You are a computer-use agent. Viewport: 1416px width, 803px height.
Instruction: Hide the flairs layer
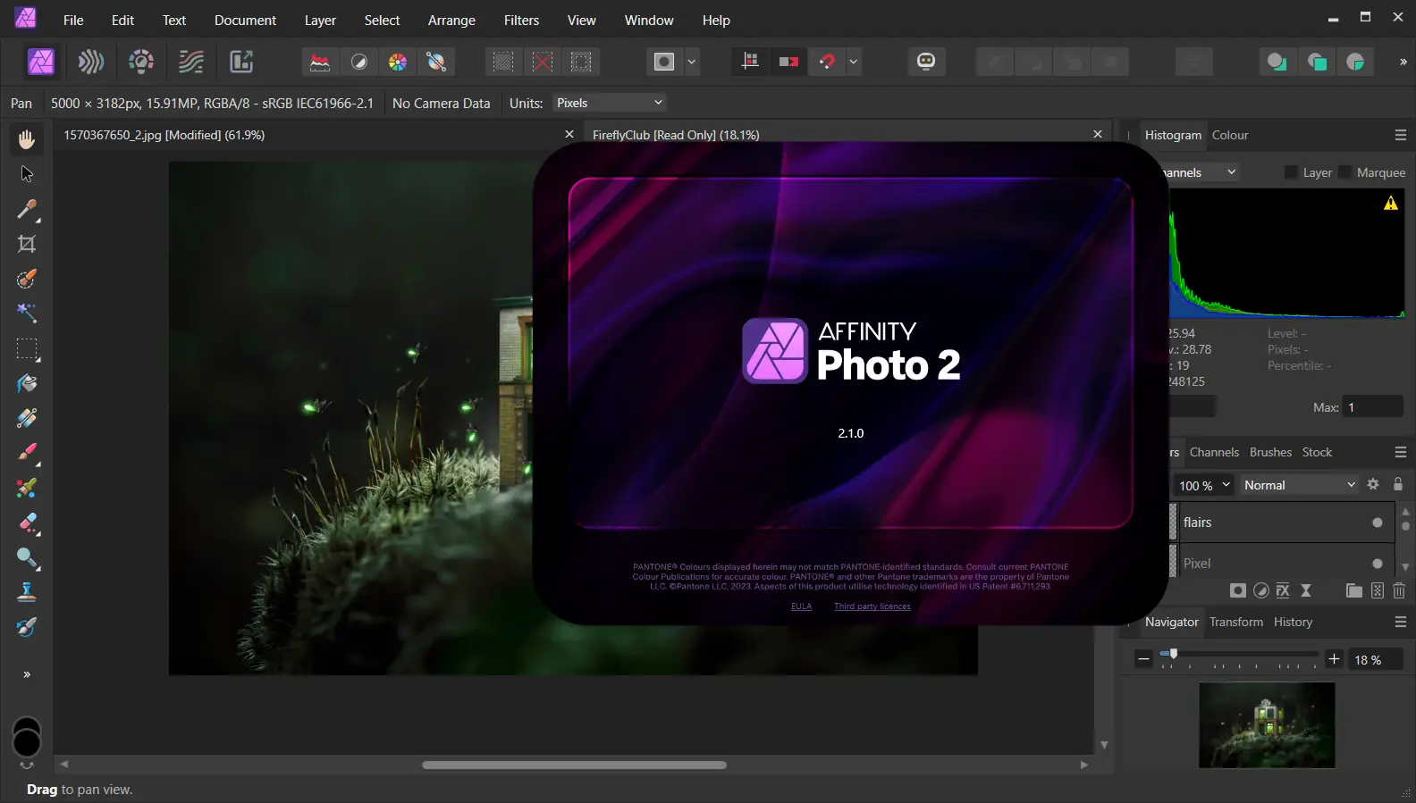click(1377, 523)
